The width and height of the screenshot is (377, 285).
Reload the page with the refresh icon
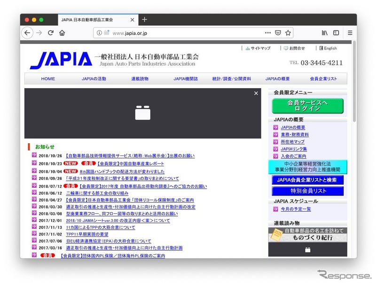click(x=50, y=33)
